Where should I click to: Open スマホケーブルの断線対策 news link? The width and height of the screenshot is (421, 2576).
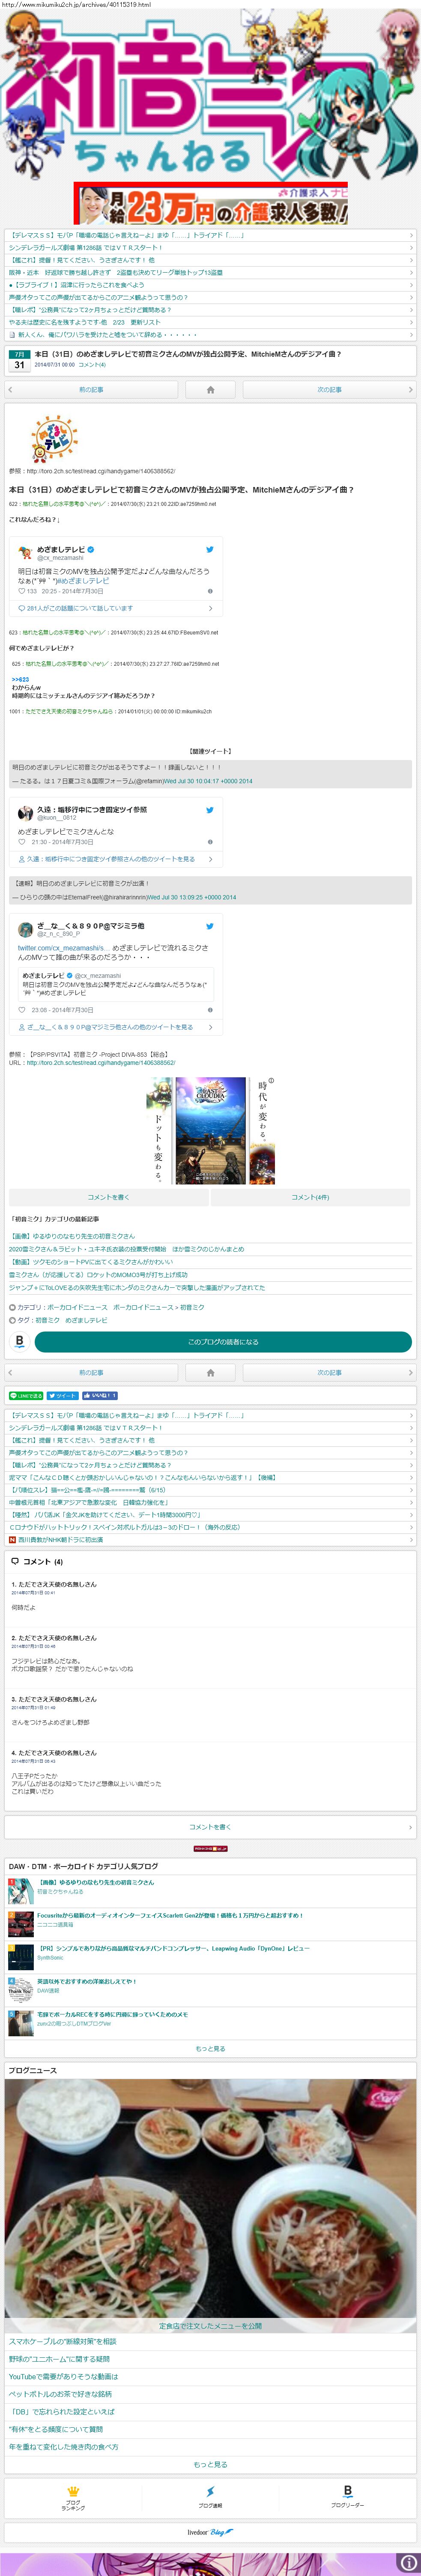coord(63,2341)
